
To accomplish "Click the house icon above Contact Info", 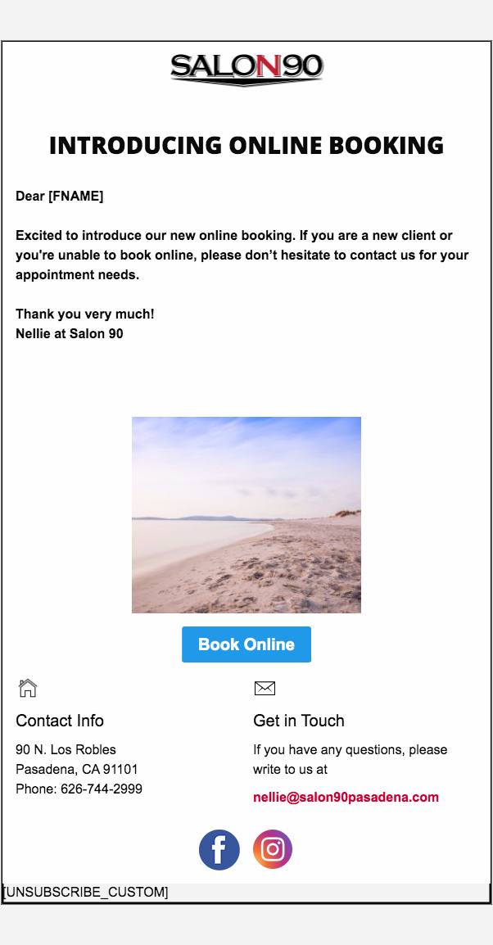I will point(28,688).
